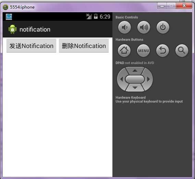Click the 5554:iphone window title
This screenshot has height=179, width=195.
pos(22,7)
